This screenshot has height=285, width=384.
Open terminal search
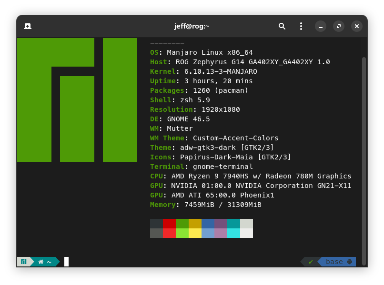pyautogui.click(x=282, y=26)
